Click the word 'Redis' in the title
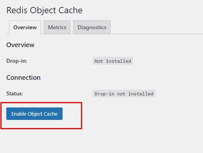This screenshot has width=203, height=153. 17,10
